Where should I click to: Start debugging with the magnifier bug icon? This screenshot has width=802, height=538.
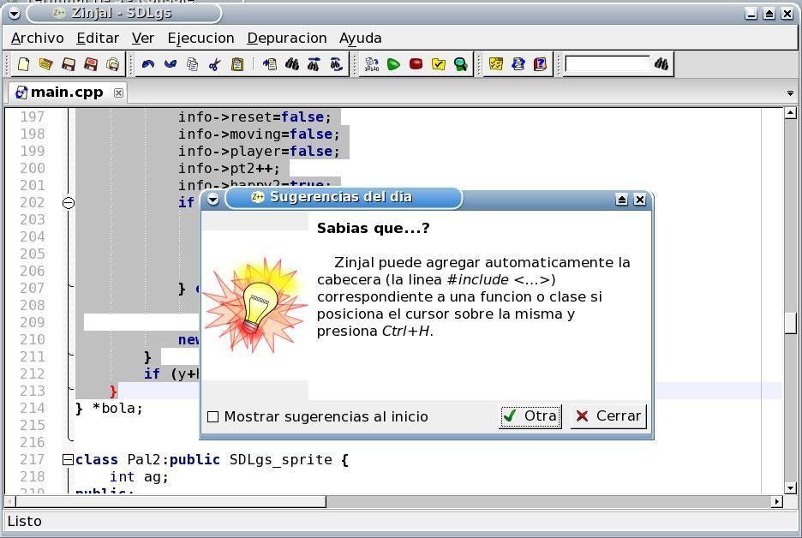[461, 64]
